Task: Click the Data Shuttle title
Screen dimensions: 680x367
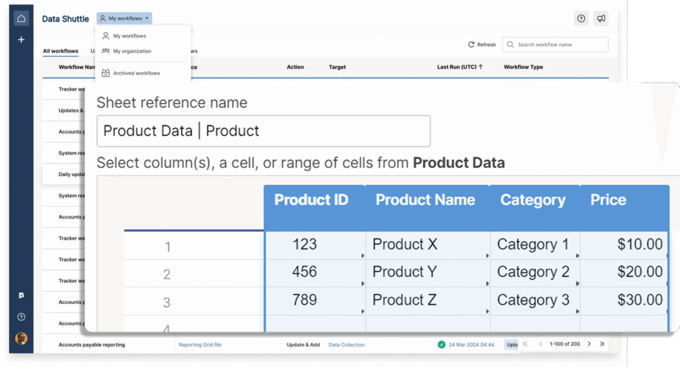Action: click(66, 19)
